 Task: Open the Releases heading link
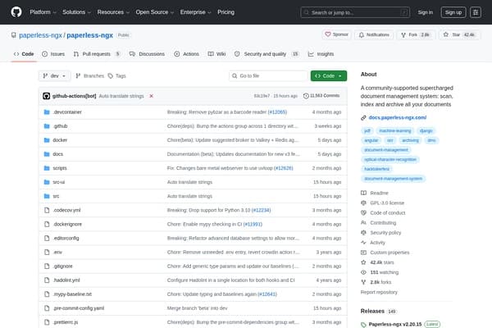point(372,311)
